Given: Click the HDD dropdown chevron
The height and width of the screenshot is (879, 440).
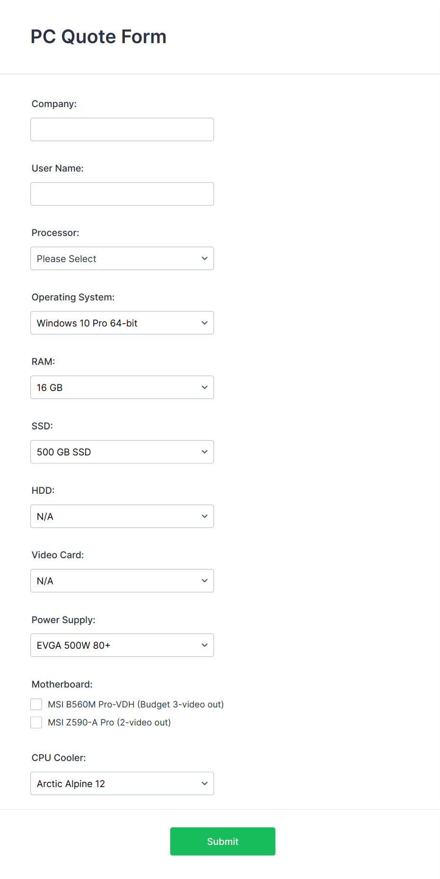Looking at the screenshot, I should point(204,516).
